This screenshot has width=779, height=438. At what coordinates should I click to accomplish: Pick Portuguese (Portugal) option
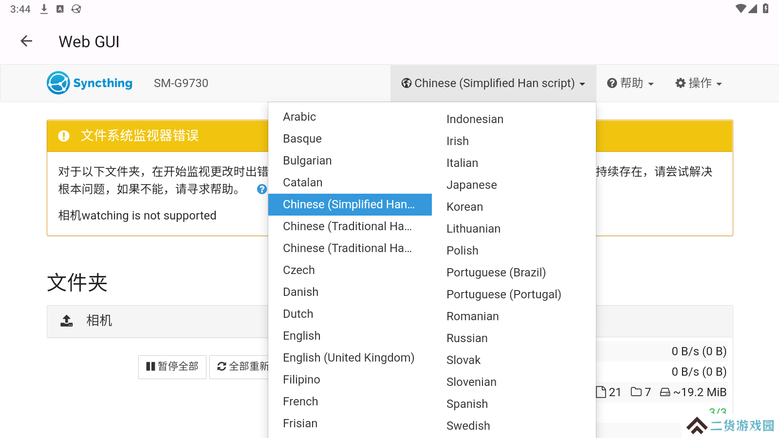[513, 294]
